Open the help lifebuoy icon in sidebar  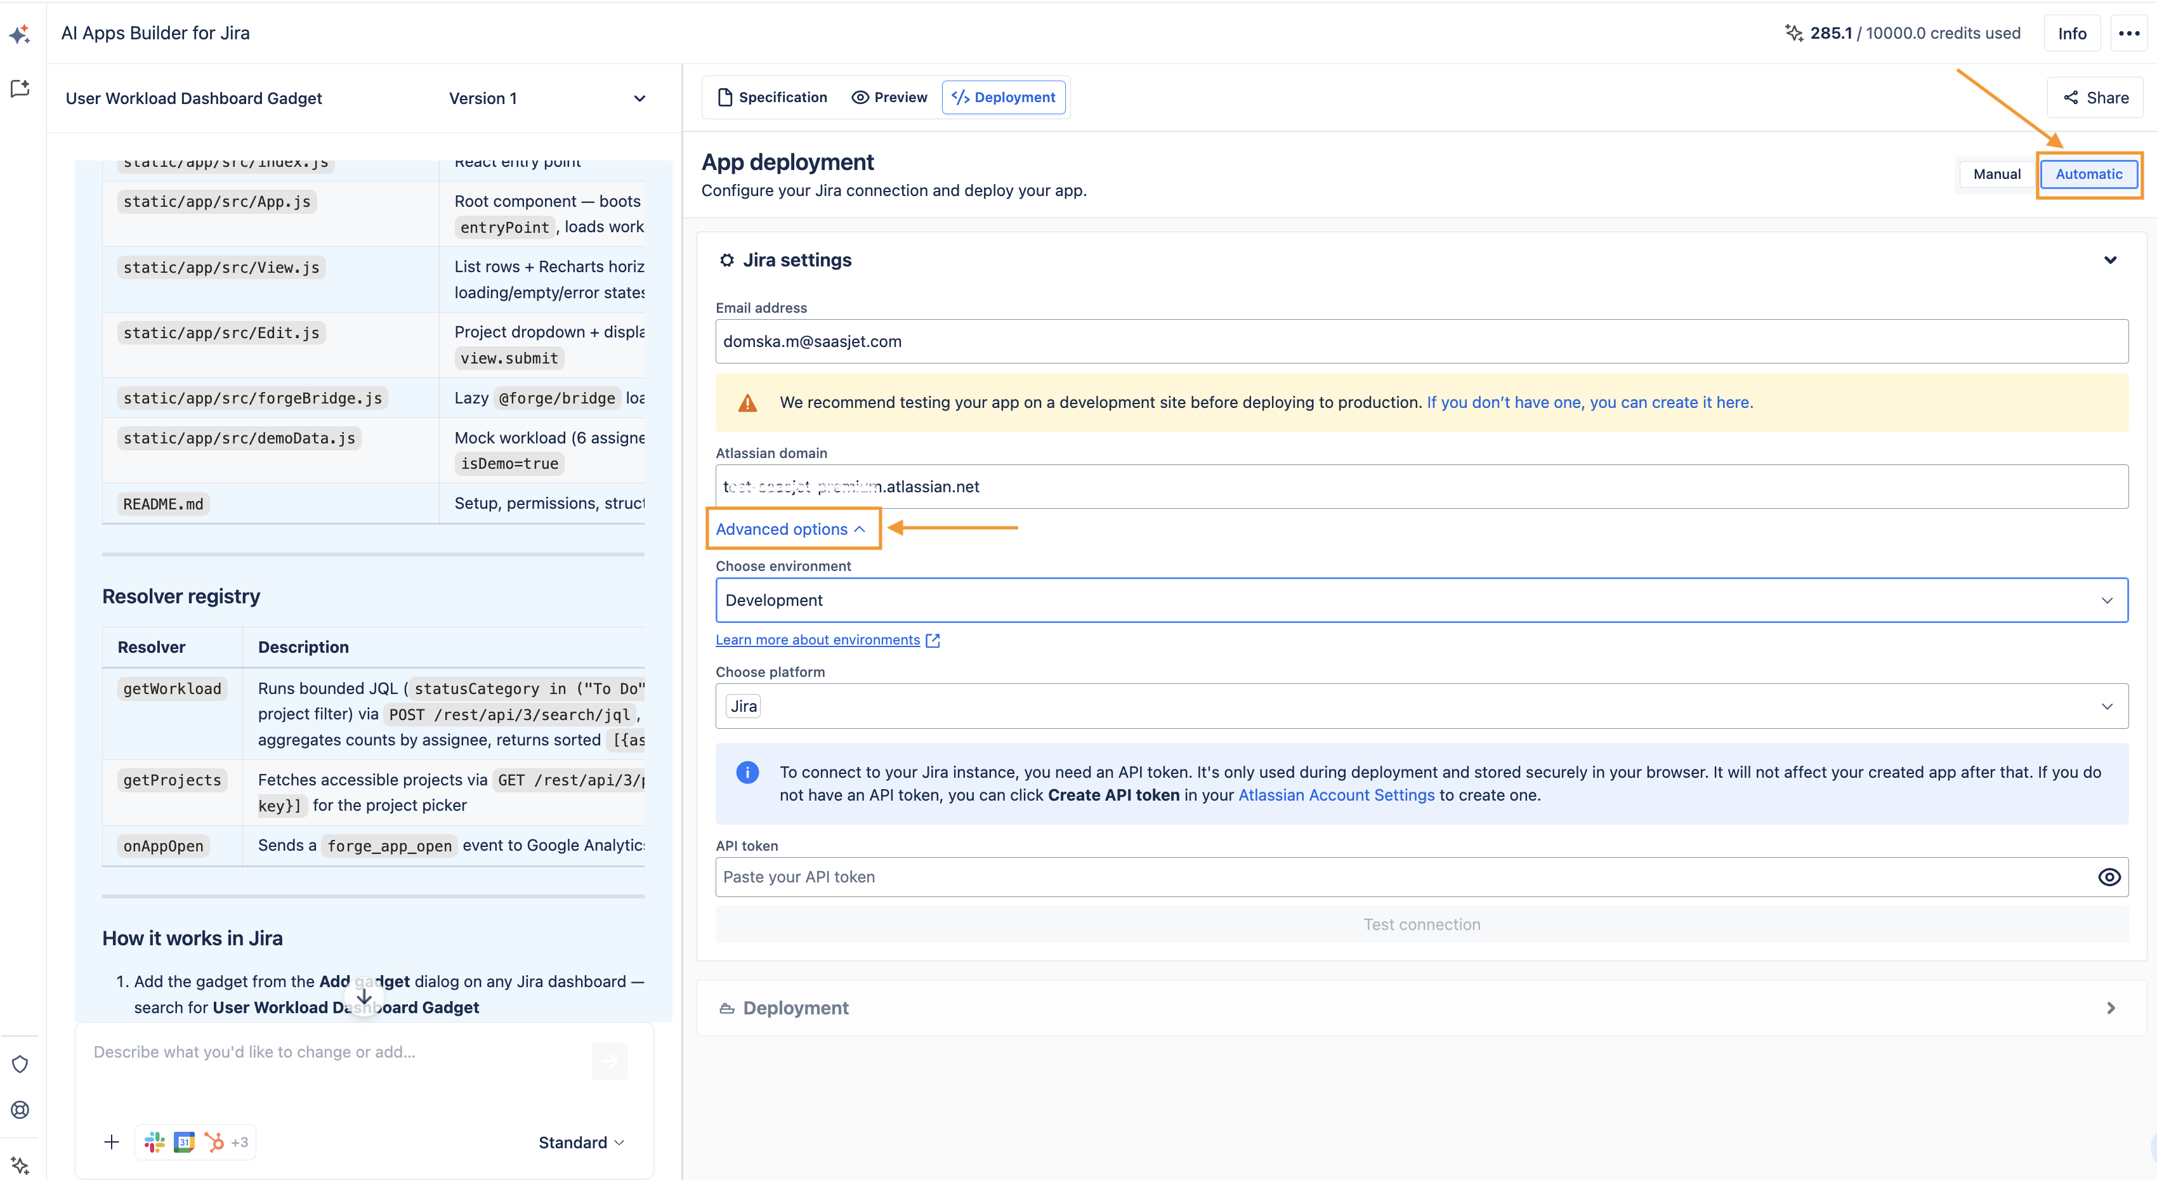coord(20,1110)
